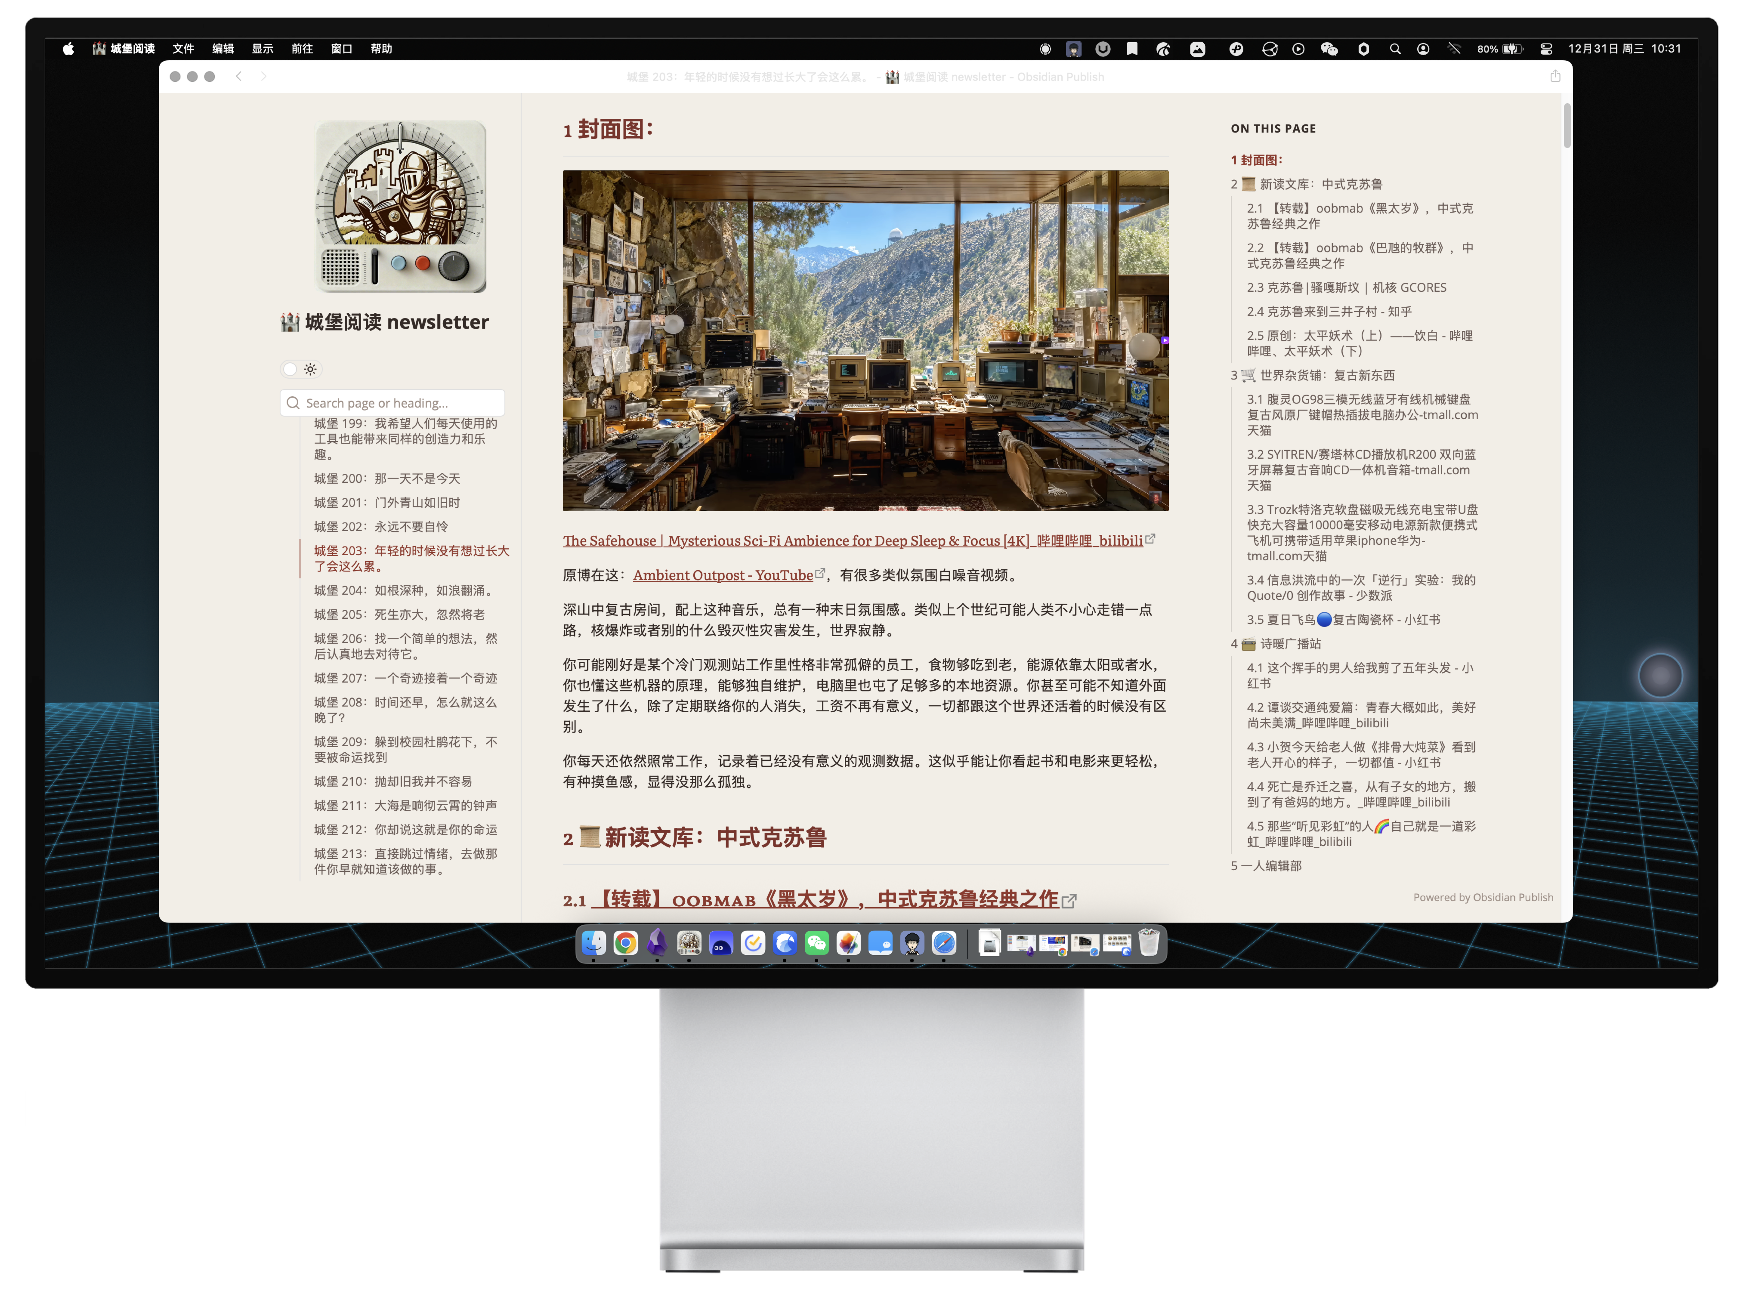Click the Search page or heading field

(393, 402)
